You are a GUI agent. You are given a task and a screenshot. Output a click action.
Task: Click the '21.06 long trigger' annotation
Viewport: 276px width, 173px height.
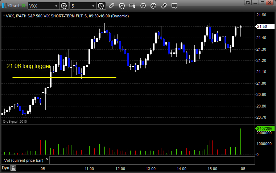pyautogui.click(x=29, y=66)
